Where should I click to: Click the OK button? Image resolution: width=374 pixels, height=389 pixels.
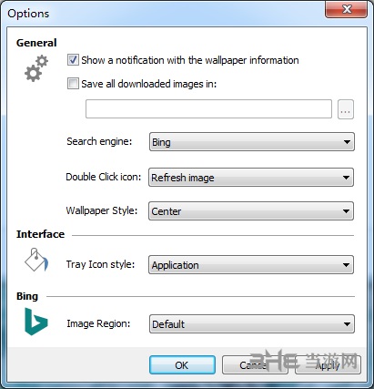[x=182, y=365]
